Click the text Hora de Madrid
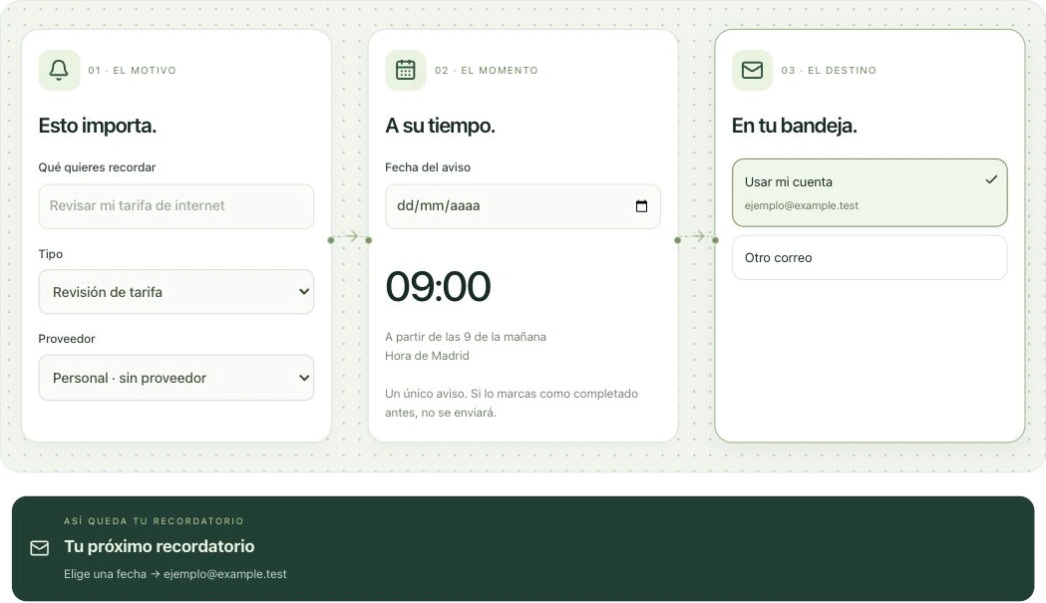 427,356
